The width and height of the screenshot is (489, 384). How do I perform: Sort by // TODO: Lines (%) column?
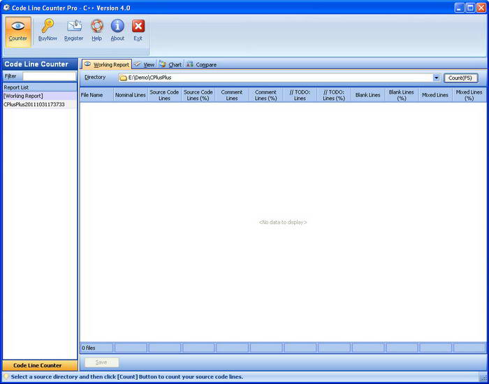(334, 95)
